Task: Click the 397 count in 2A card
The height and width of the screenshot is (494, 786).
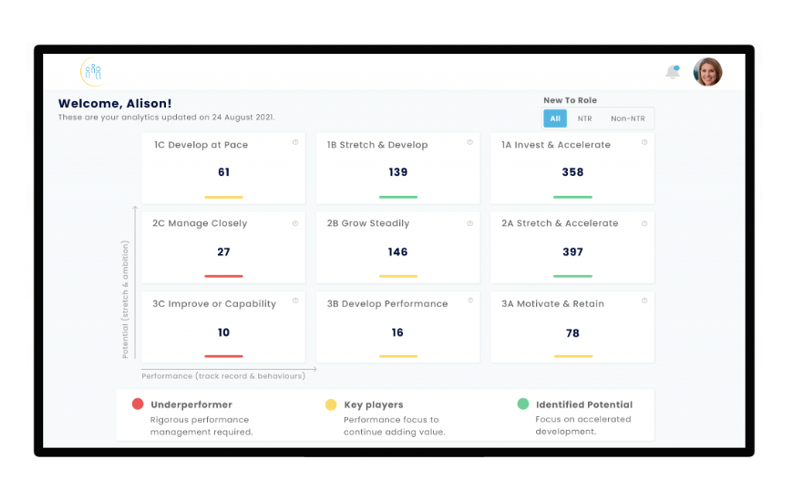Action: [x=572, y=252]
